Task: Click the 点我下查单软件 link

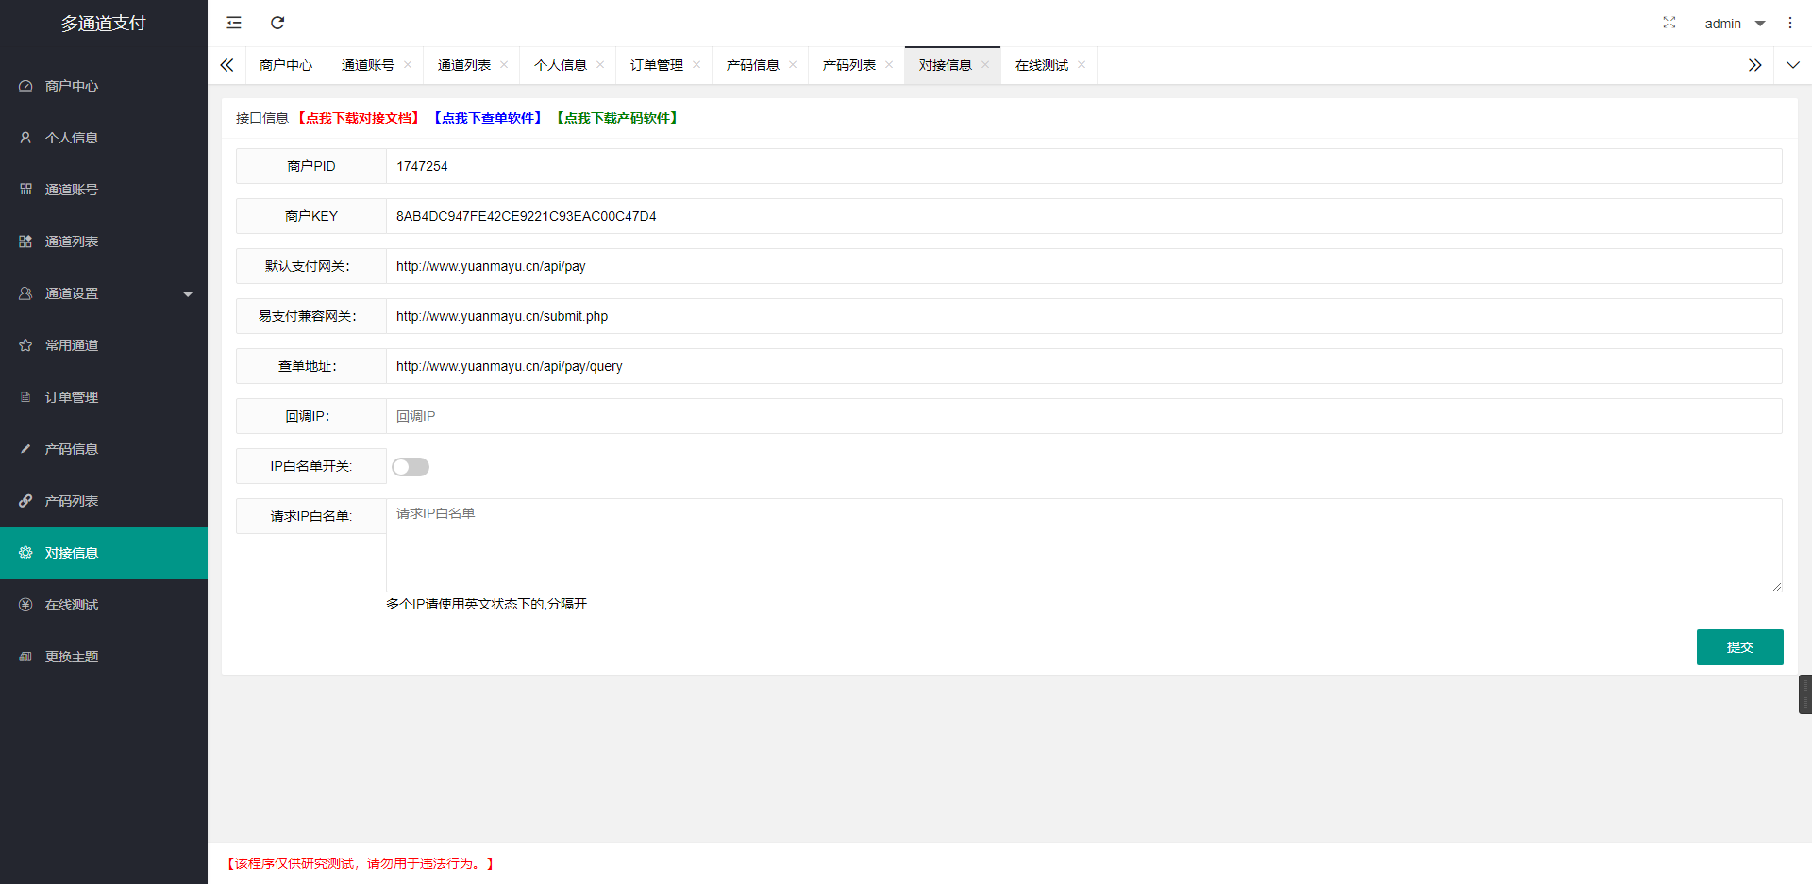Action: pyautogui.click(x=488, y=118)
